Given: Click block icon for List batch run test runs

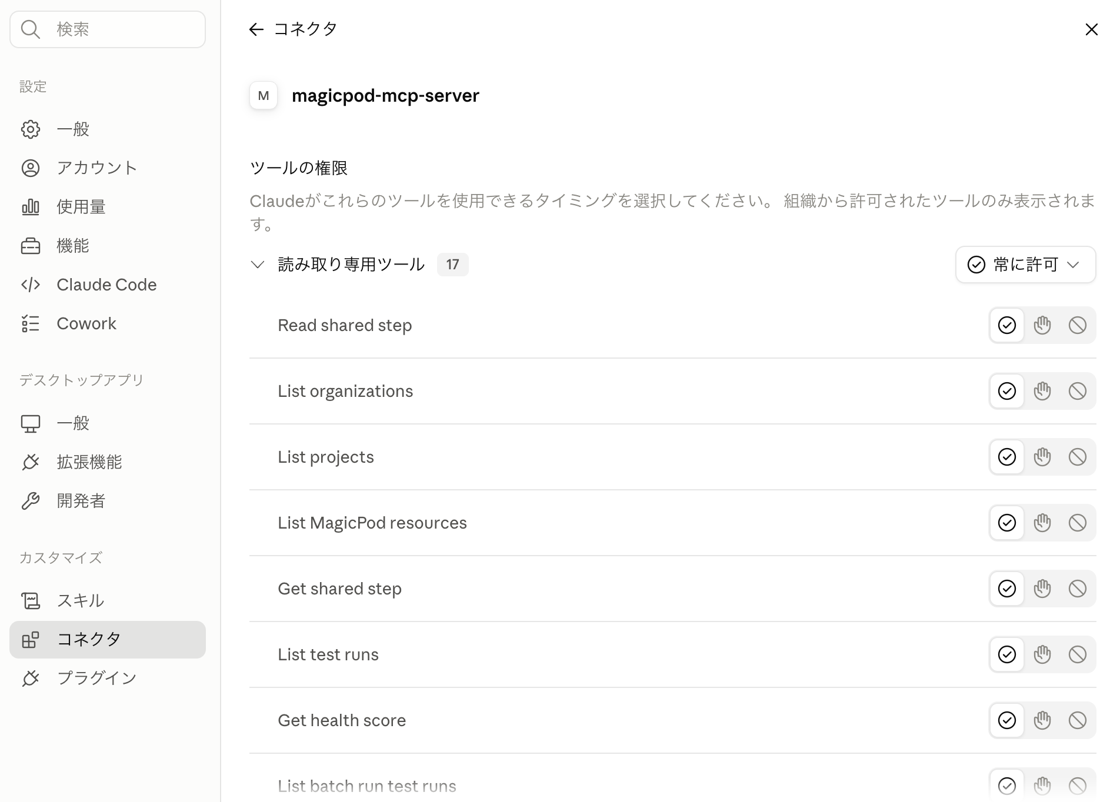Looking at the screenshot, I should 1078,786.
